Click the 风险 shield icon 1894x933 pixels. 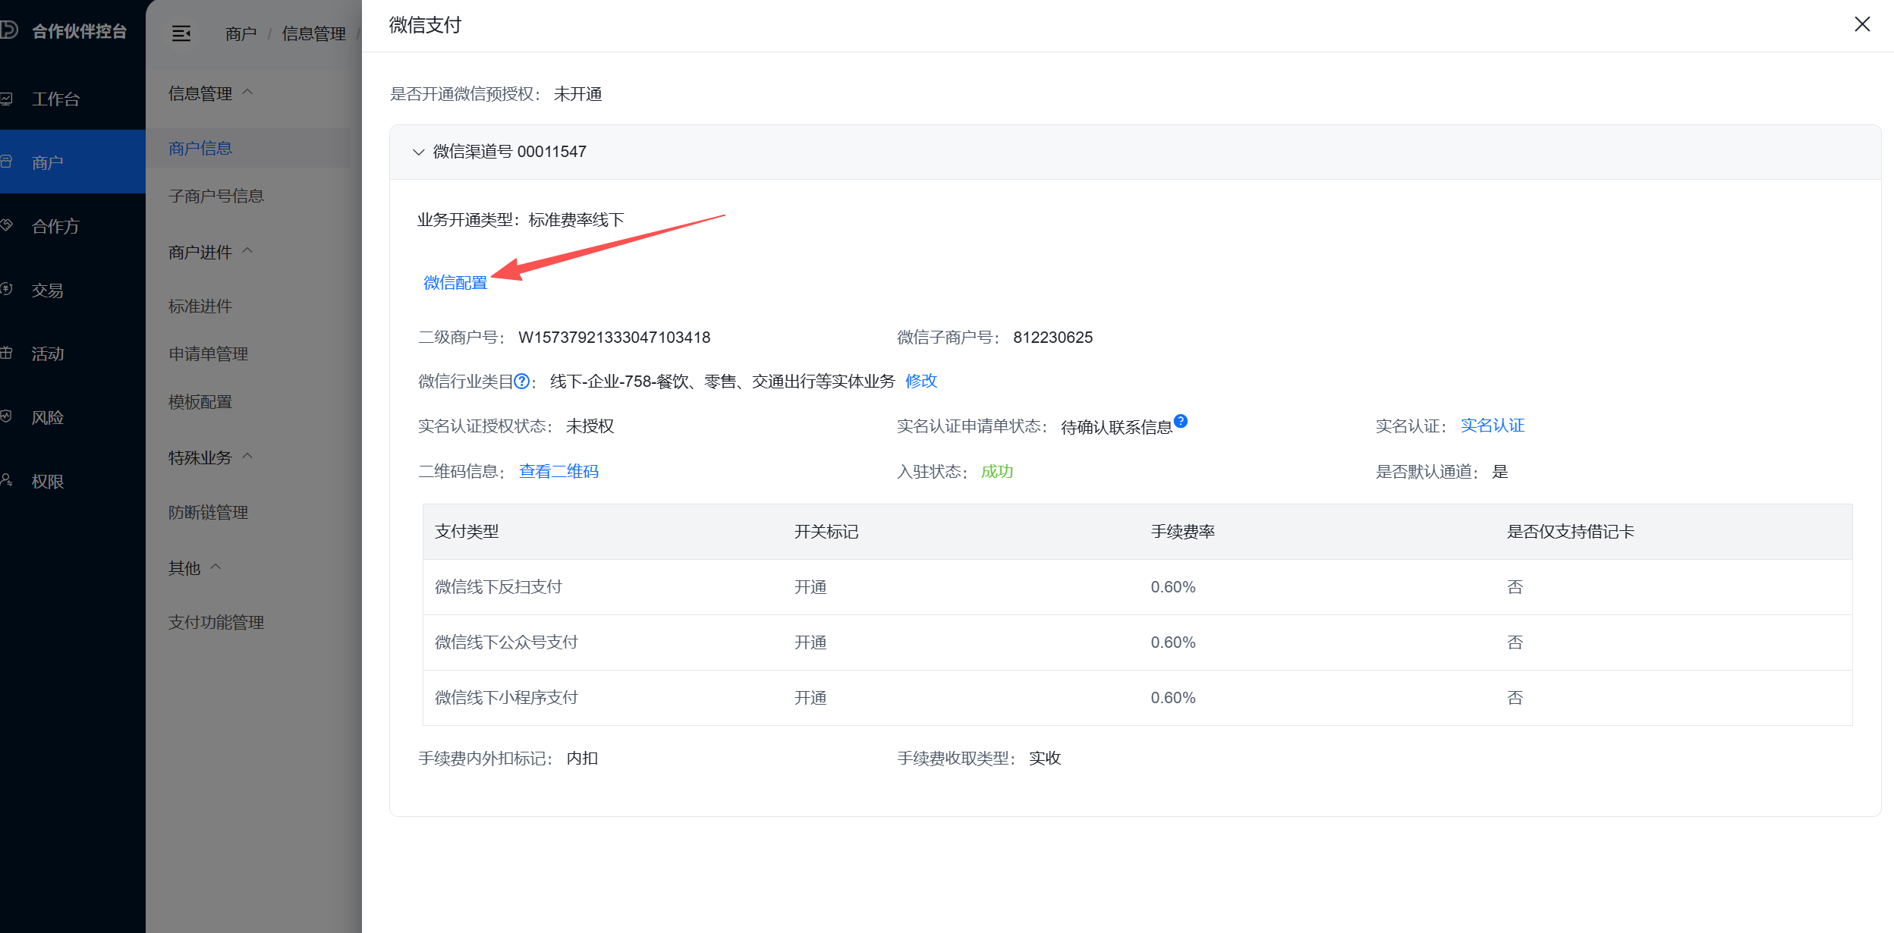7,416
